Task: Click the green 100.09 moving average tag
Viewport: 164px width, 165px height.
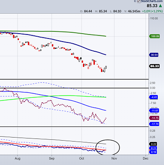Action: pos(155,36)
